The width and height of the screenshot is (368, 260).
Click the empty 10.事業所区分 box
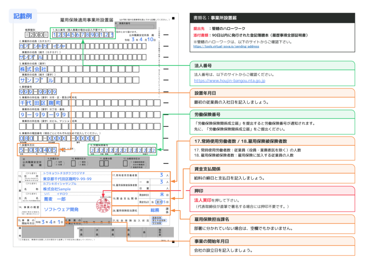coord(73,163)
